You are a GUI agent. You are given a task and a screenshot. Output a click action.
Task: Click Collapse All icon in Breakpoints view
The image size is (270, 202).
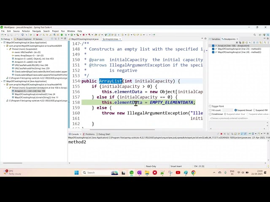(x=257, y=43)
